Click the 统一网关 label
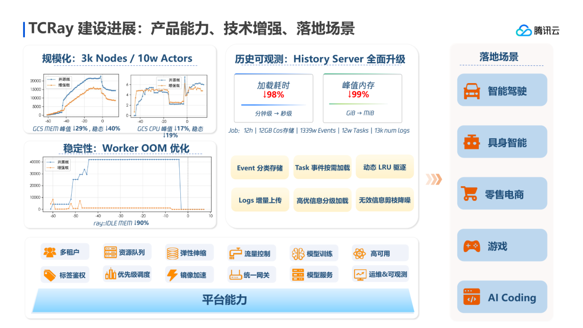Screen dimensions: 583x328 [x=256, y=275]
